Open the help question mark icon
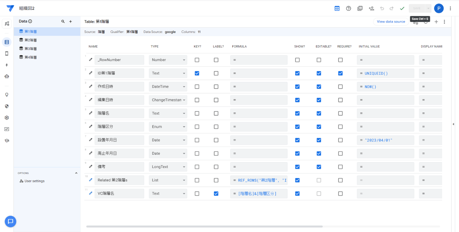The image size is (459, 232). tap(349, 9)
